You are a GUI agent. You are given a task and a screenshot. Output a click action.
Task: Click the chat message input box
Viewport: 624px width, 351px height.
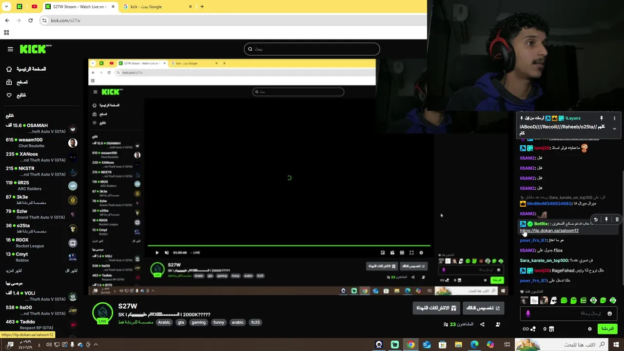tap(568, 313)
